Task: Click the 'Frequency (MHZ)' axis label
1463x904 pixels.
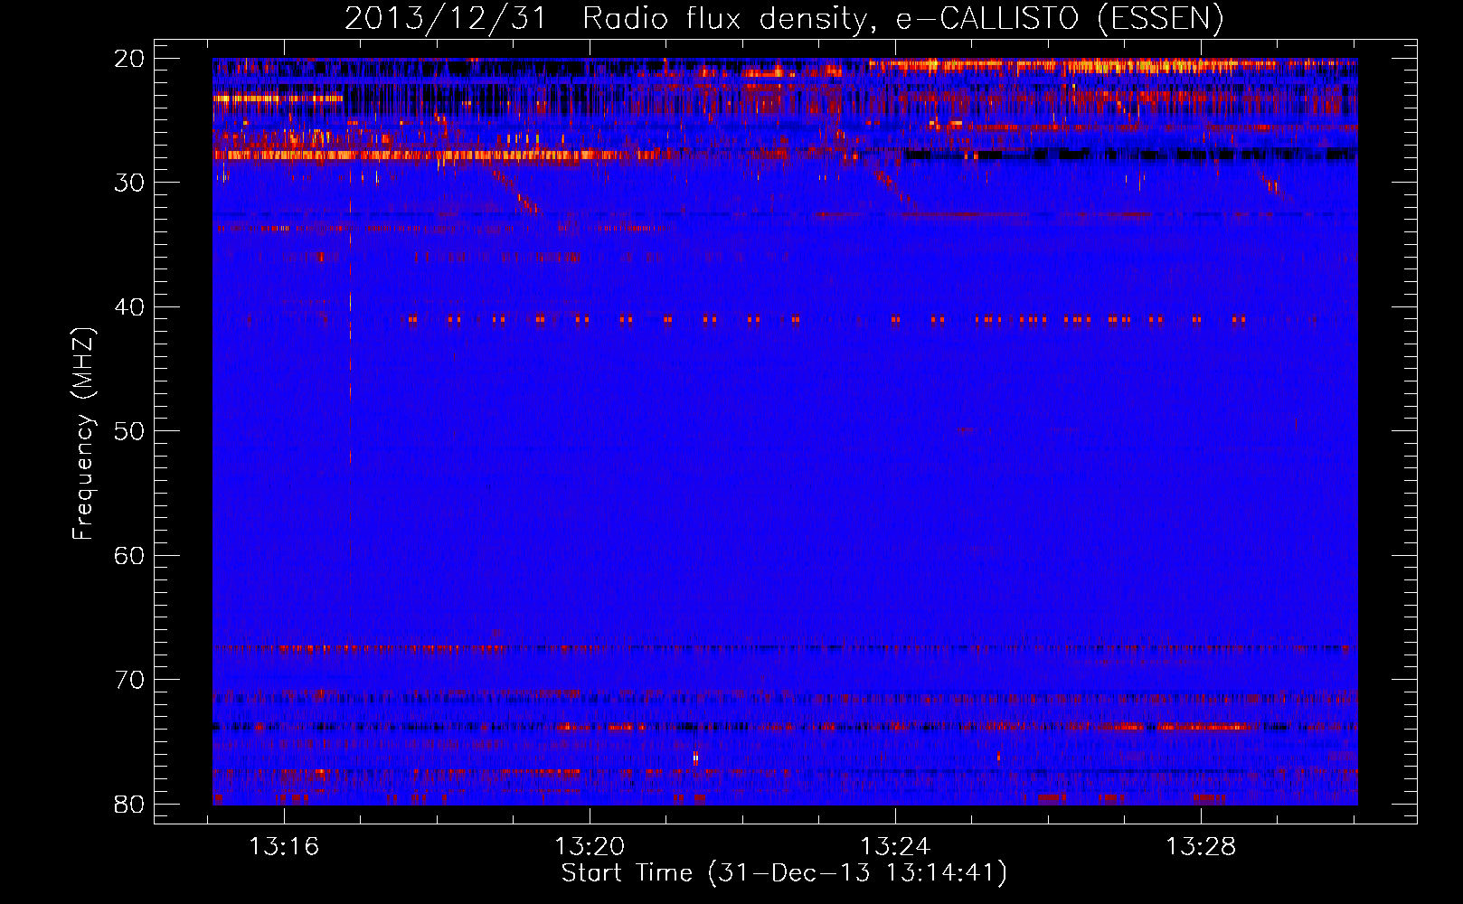Action: pyautogui.click(x=82, y=434)
